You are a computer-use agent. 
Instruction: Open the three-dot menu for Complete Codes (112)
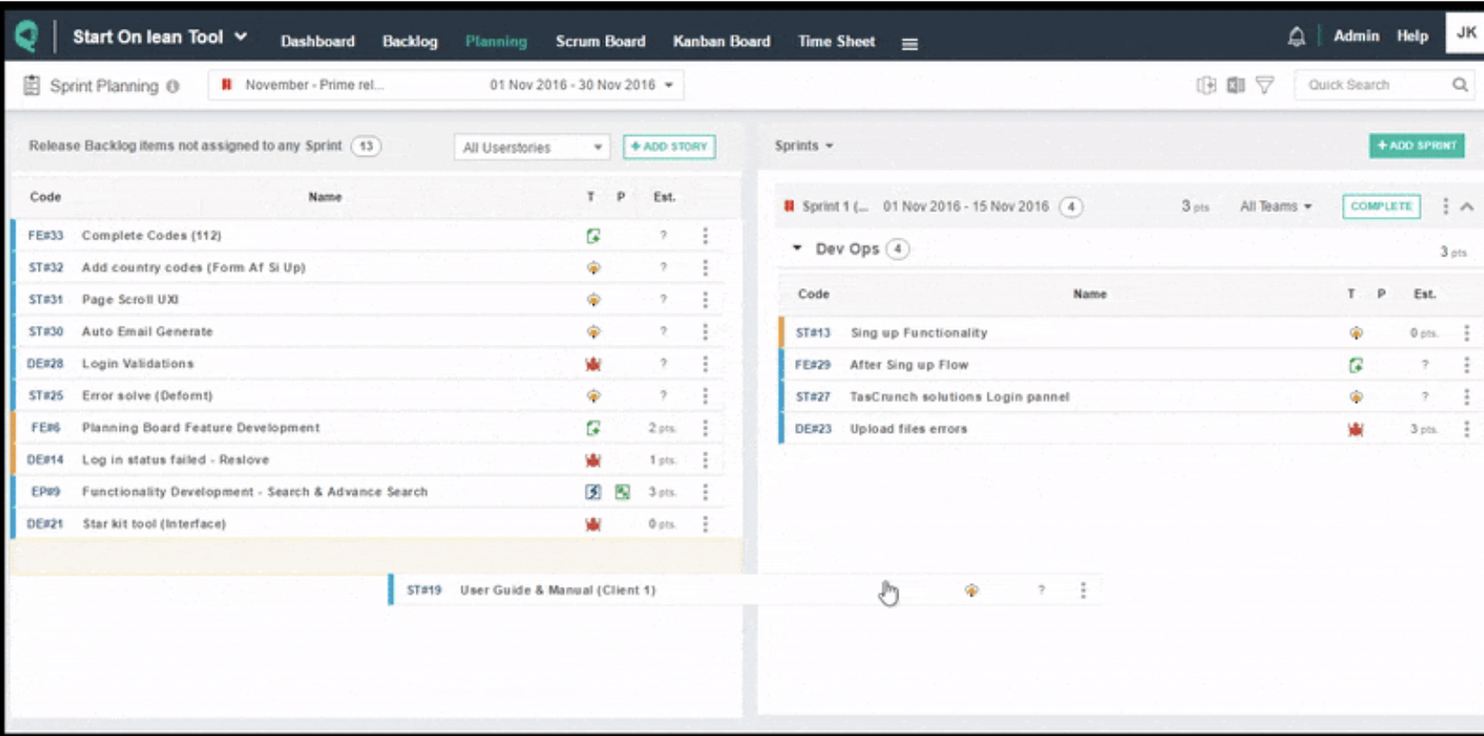705,236
